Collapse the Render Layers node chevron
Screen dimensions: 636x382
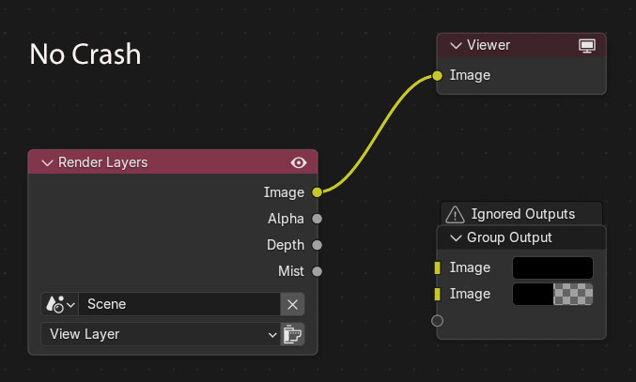pyautogui.click(x=46, y=162)
